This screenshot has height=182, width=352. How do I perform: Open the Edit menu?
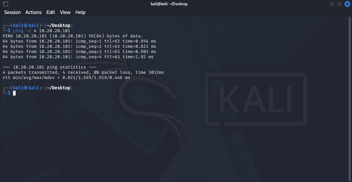51,12
